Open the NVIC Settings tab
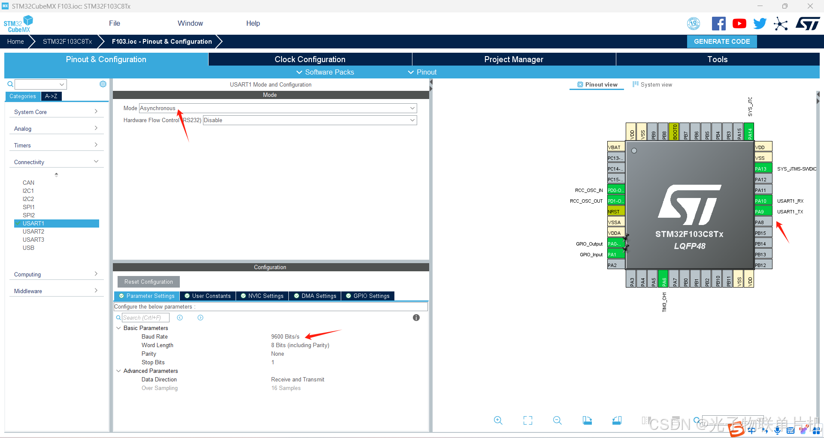The image size is (824, 438). [x=262, y=296]
